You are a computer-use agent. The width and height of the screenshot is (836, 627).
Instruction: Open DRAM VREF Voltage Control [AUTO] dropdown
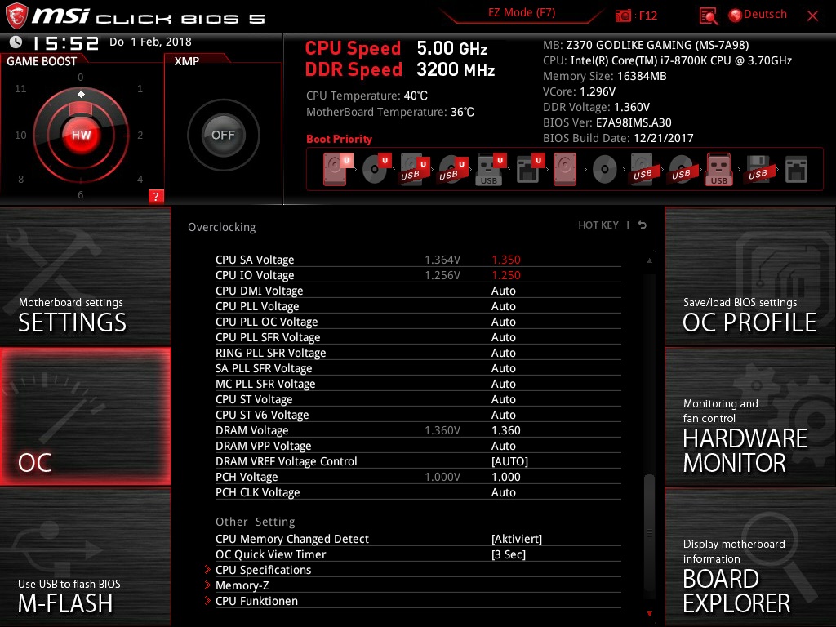[x=509, y=461]
